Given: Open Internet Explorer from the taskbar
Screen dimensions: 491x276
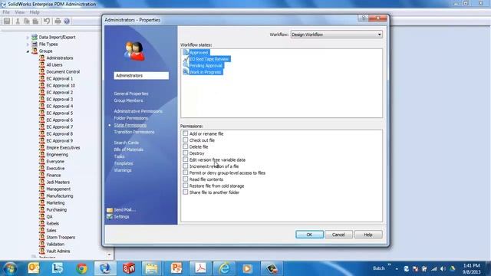Looking at the screenshot, I should 224,268.
